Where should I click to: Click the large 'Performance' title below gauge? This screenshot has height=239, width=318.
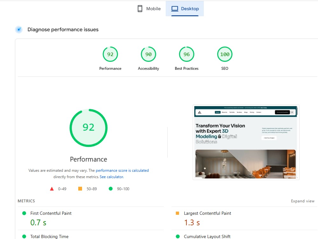(x=88, y=159)
